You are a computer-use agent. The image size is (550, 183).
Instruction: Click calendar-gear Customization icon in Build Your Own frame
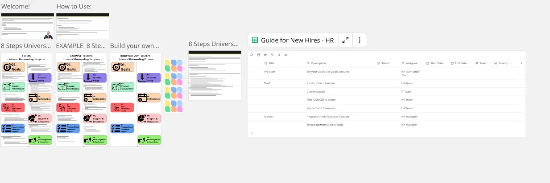tap(143, 97)
